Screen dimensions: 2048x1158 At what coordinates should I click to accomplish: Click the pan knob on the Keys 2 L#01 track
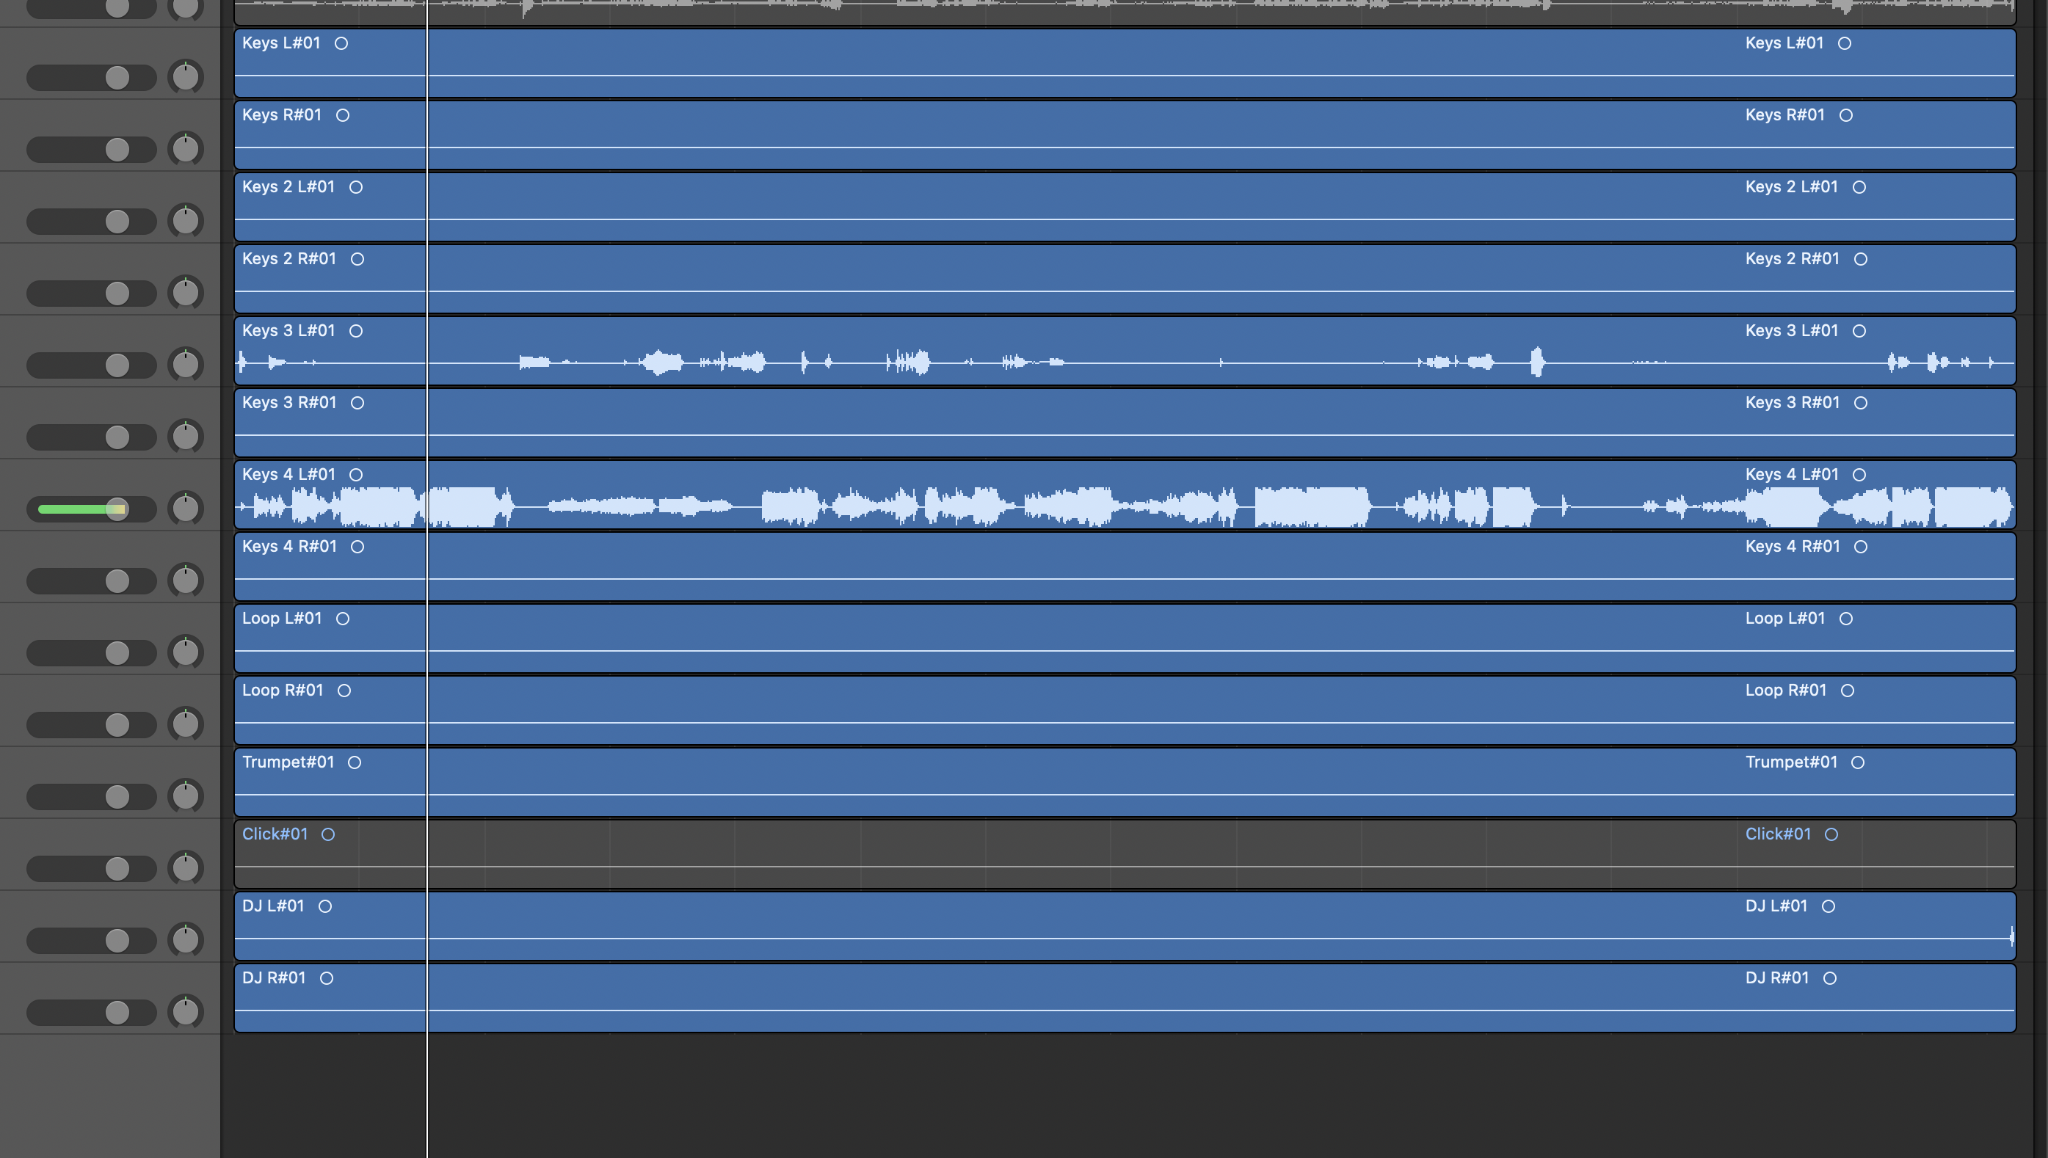point(185,221)
